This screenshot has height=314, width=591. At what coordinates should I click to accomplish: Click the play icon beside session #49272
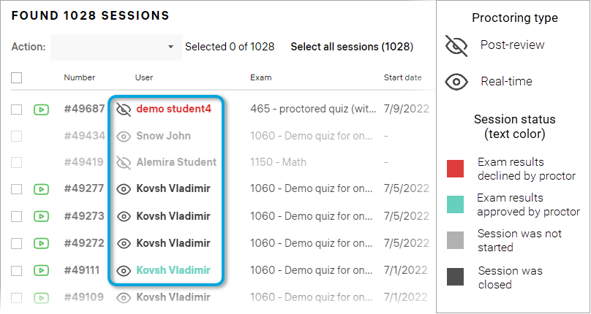(41, 243)
